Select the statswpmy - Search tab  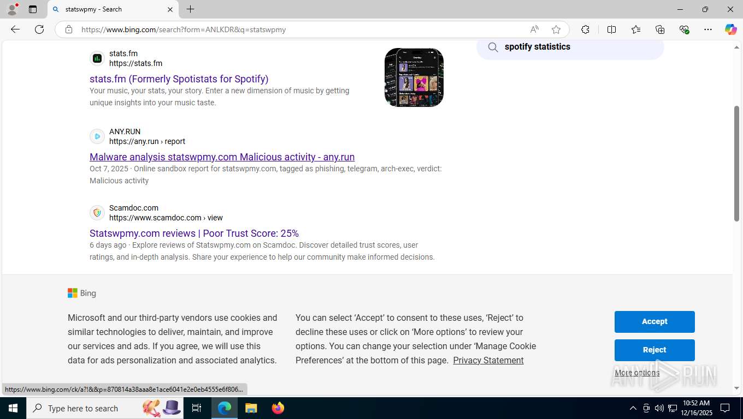pyautogui.click(x=113, y=9)
